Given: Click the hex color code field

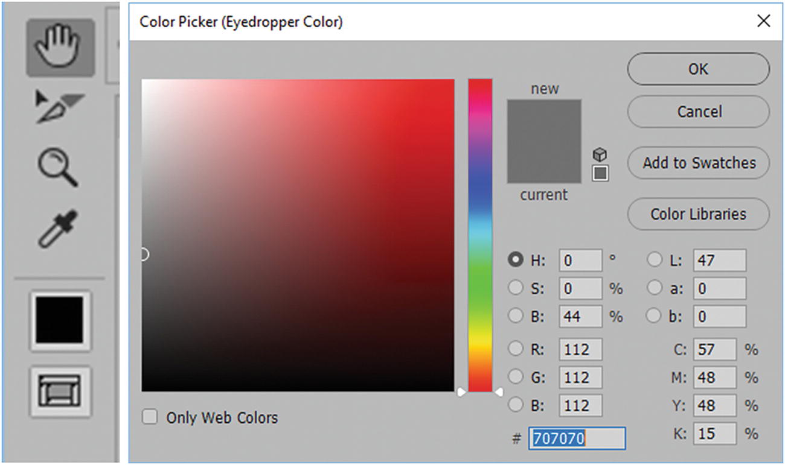Looking at the screenshot, I should click(x=577, y=438).
